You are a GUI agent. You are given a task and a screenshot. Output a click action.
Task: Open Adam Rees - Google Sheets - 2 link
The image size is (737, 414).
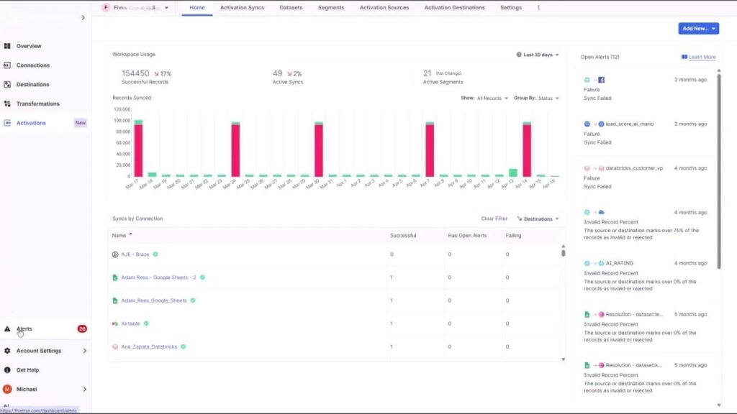pyautogui.click(x=159, y=277)
